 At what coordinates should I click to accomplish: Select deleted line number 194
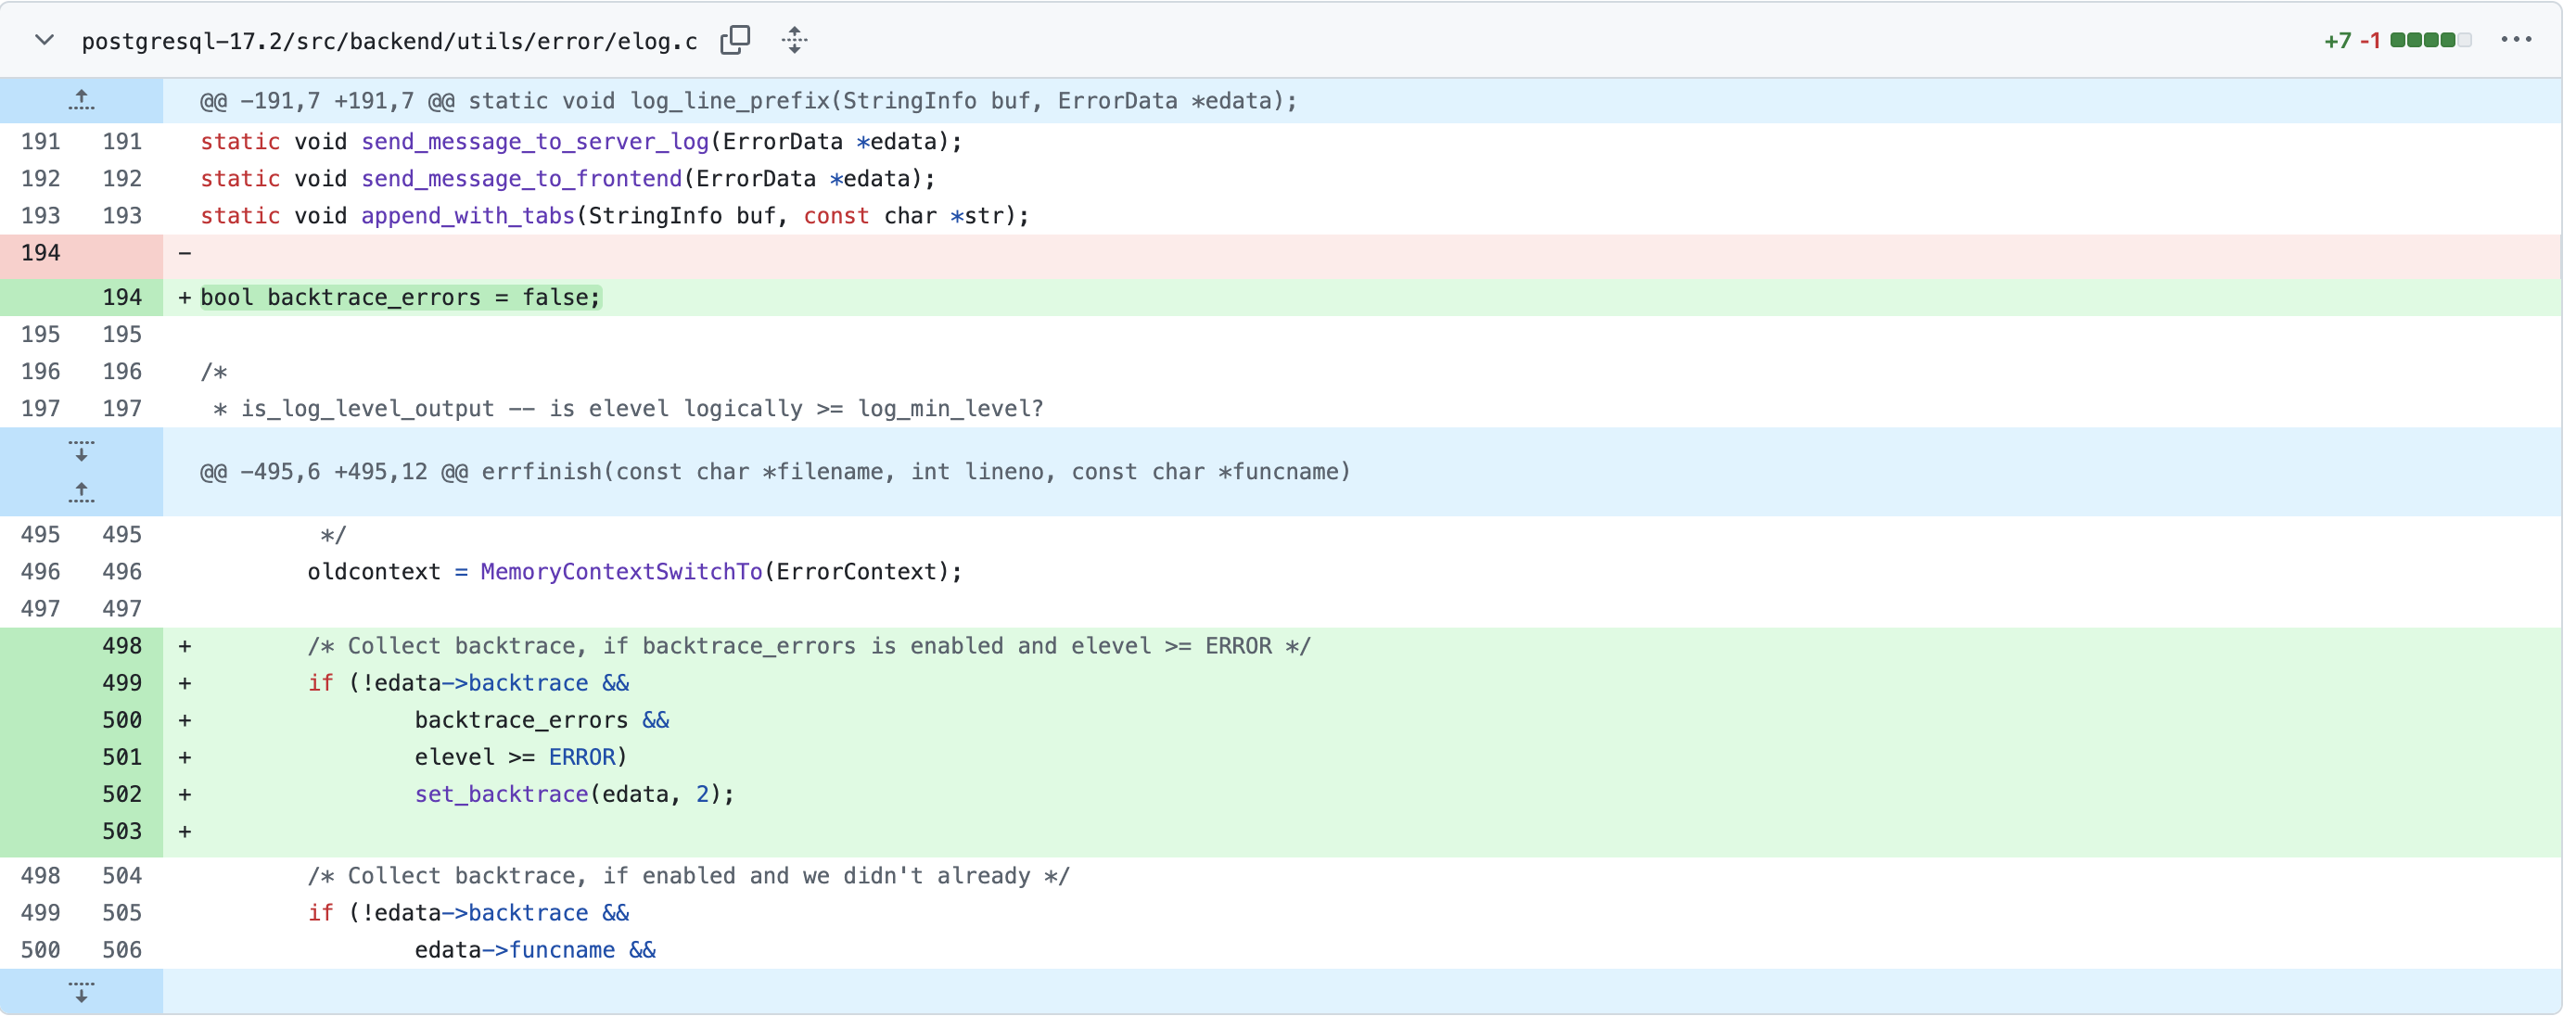tap(41, 253)
